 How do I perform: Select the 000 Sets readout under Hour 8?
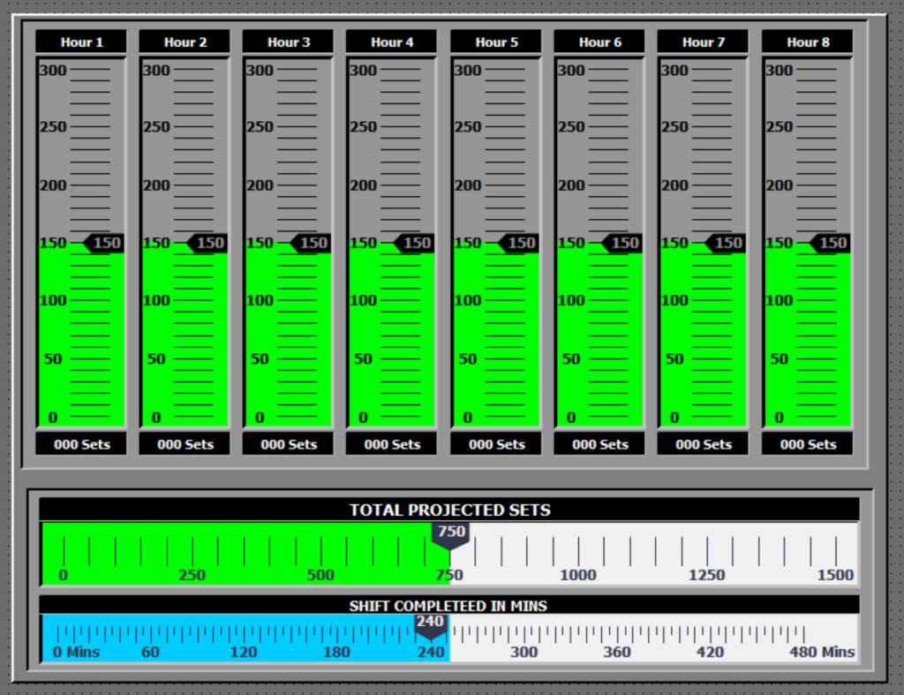[807, 444]
